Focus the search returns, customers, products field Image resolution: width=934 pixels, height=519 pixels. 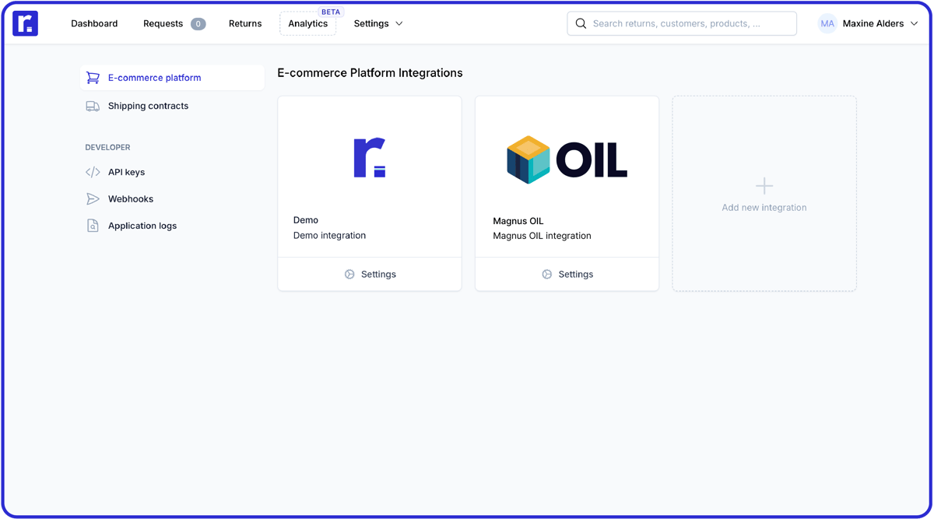coord(689,23)
